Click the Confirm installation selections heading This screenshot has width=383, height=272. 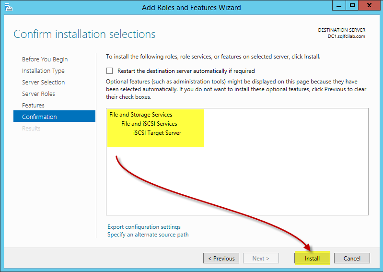[84, 34]
